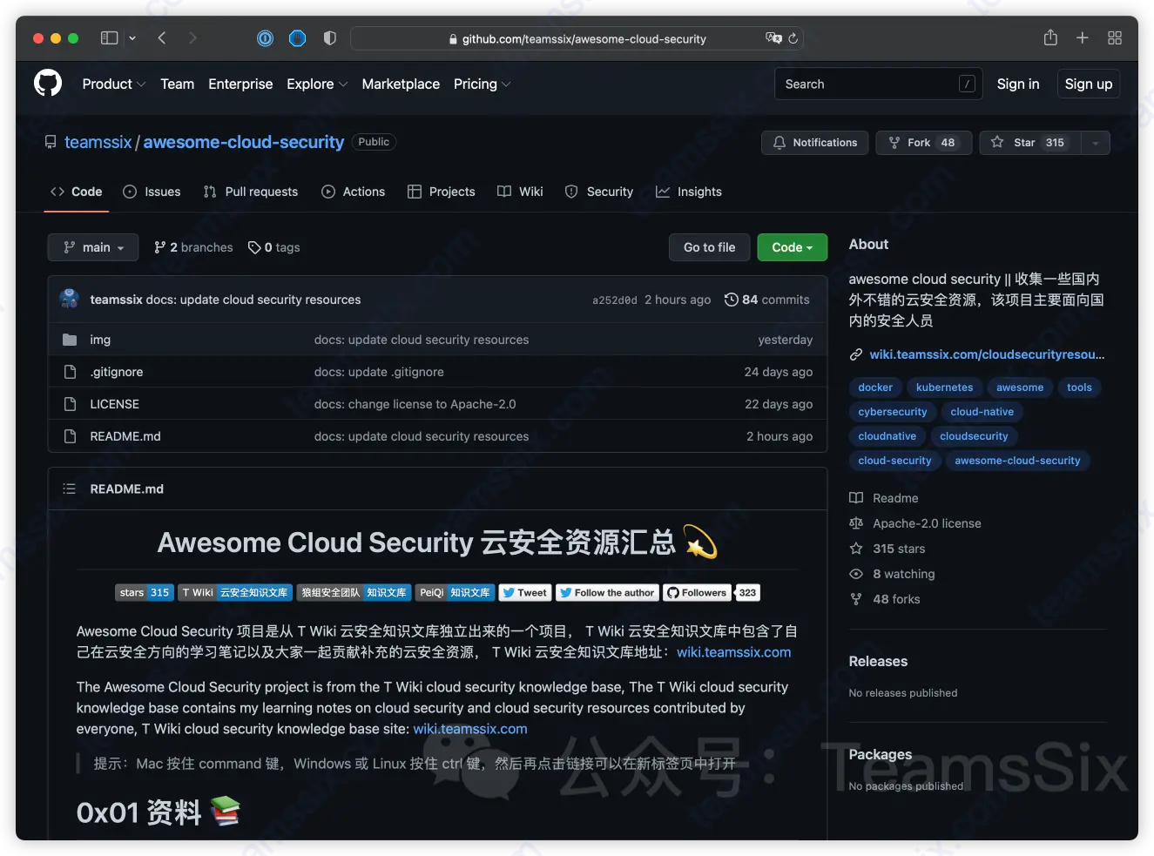Open the Insights tab
Image resolution: width=1154 pixels, height=856 pixels.
click(689, 192)
